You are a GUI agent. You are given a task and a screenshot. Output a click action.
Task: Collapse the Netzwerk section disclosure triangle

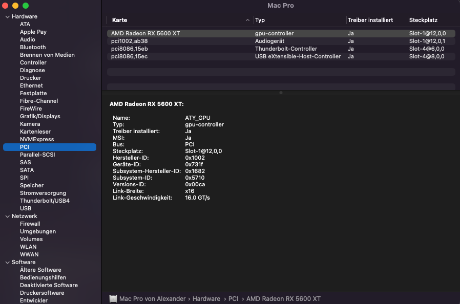coord(7,216)
